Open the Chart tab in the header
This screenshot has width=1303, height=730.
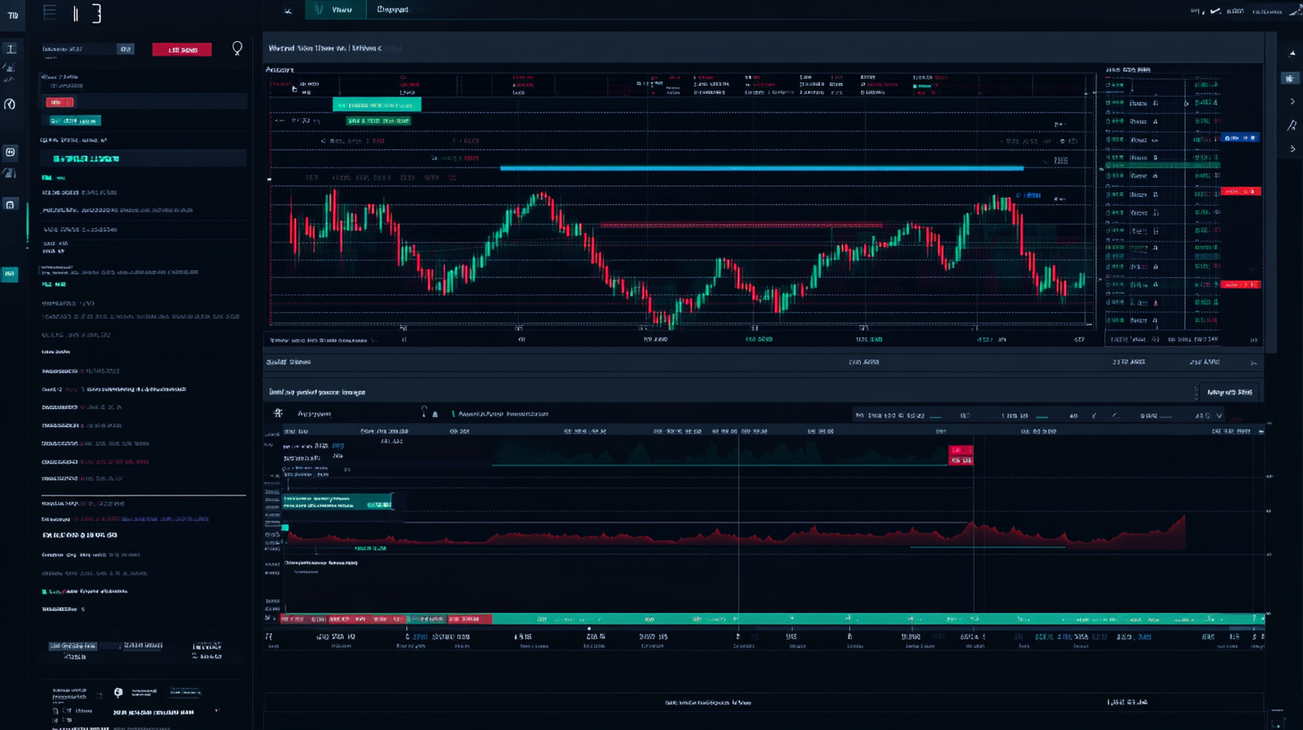[x=394, y=10]
